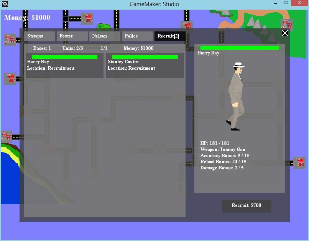Click the red base icon beside Money label

pyautogui.click(x=87, y=18)
